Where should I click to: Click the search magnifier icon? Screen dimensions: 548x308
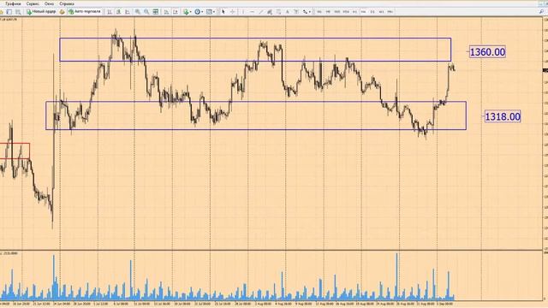(541, 12)
